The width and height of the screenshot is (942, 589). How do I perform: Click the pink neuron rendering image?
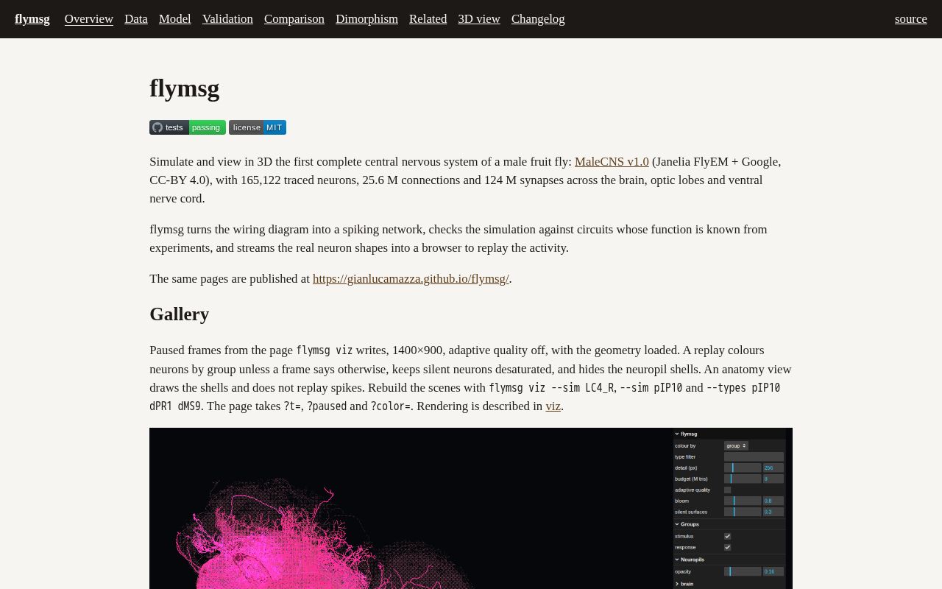[x=471, y=508]
